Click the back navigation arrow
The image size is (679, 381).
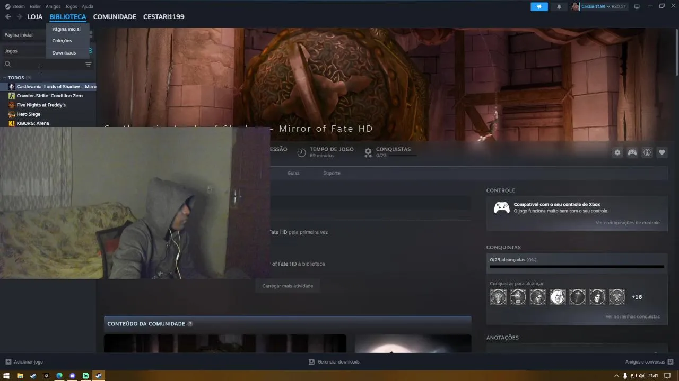pyautogui.click(x=8, y=17)
